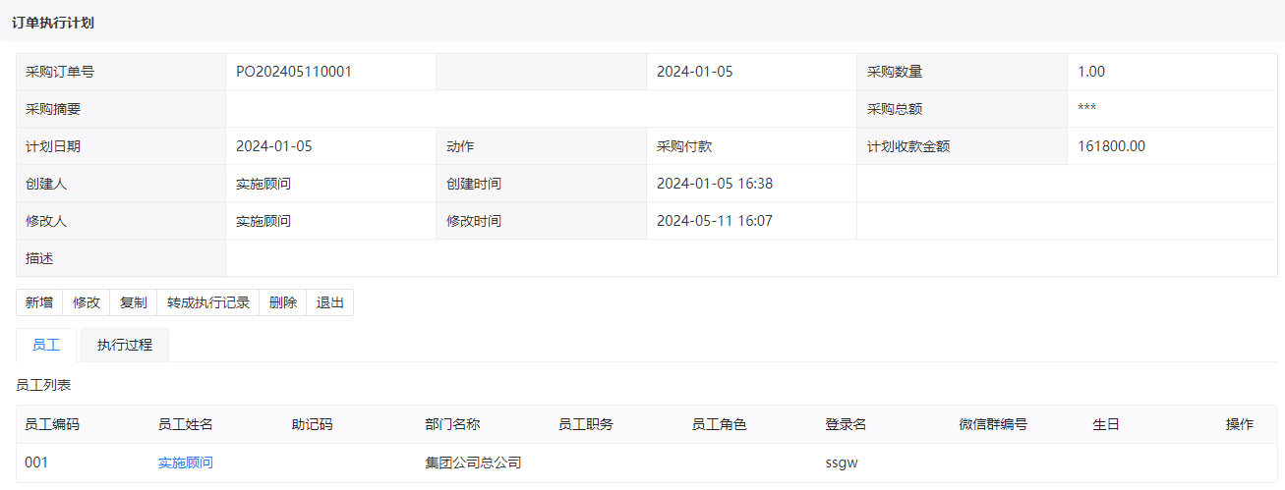Viewport: 1285px width, 490px height.
Task: Switch to the 执行过程 tab
Action: click(x=125, y=345)
